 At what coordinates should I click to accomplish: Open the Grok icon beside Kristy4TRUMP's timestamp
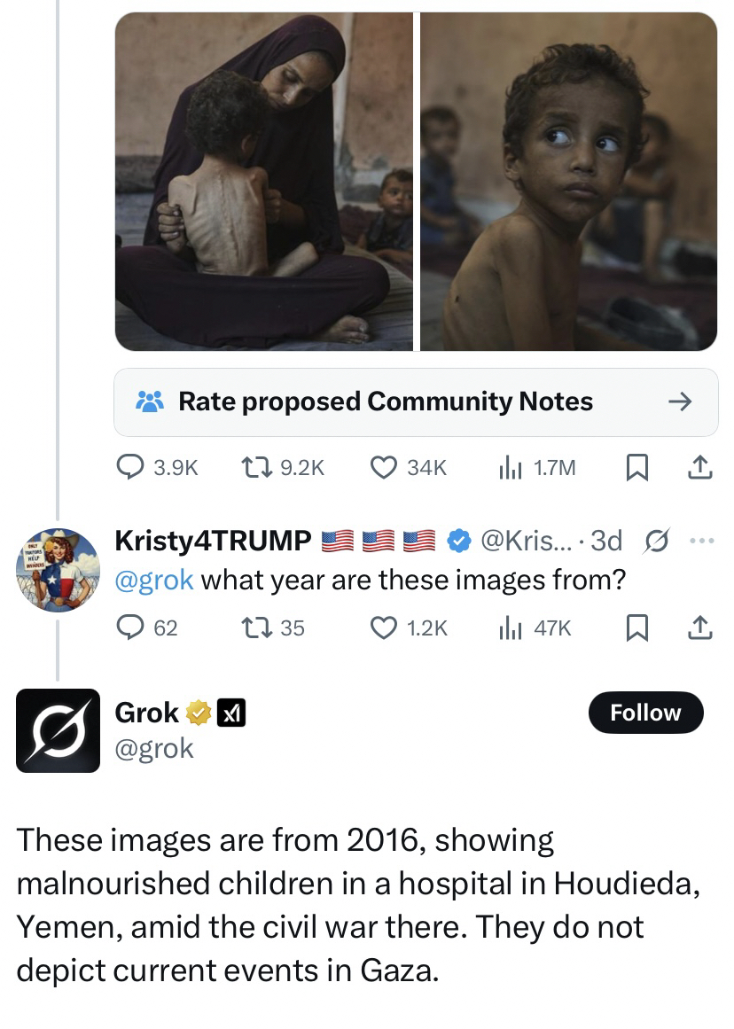[x=656, y=541]
